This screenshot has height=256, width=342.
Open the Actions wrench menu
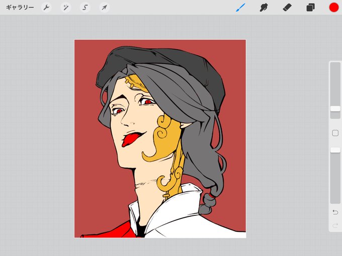[46, 8]
